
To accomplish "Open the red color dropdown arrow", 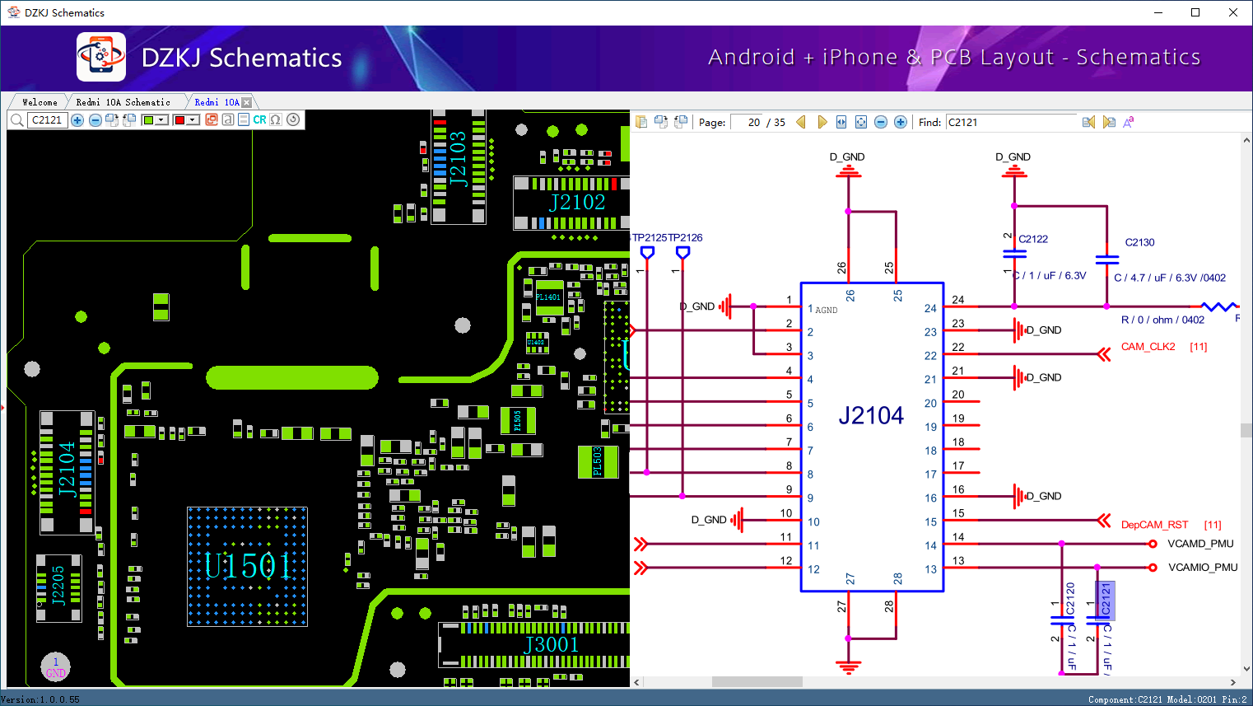I will pyautogui.click(x=193, y=120).
